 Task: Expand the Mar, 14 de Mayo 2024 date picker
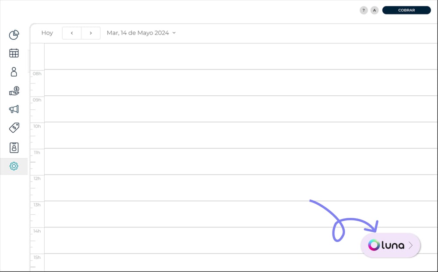point(141,33)
